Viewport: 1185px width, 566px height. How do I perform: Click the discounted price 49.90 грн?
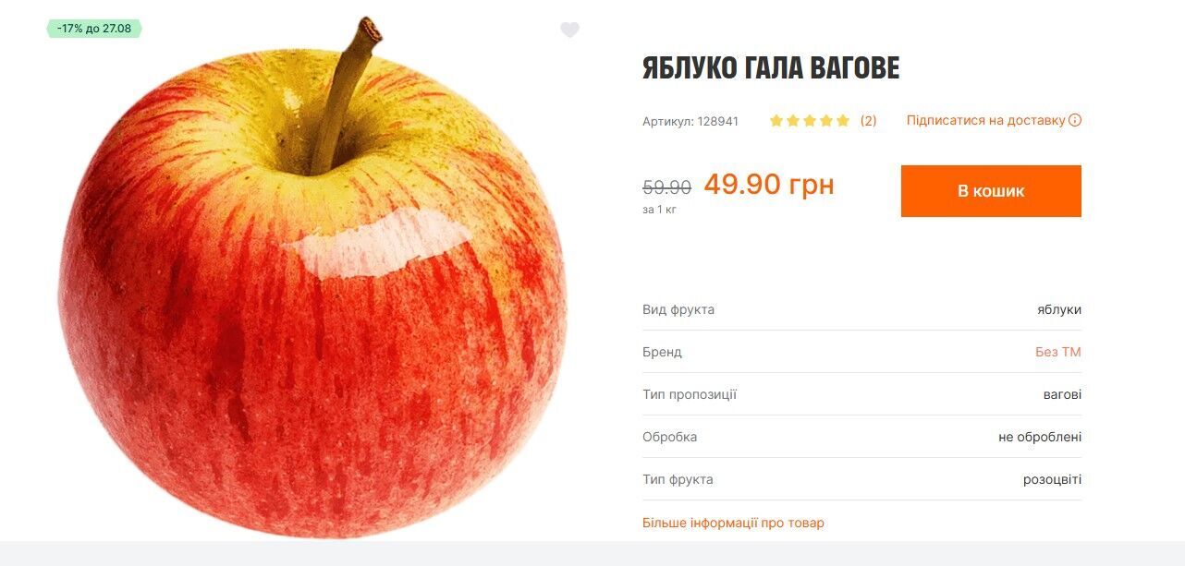(x=769, y=185)
